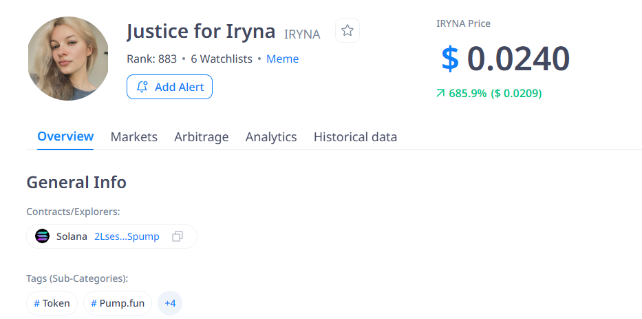642x319 pixels.
Task: Click the Solana logo icon
Action: pyautogui.click(x=43, y=236)
